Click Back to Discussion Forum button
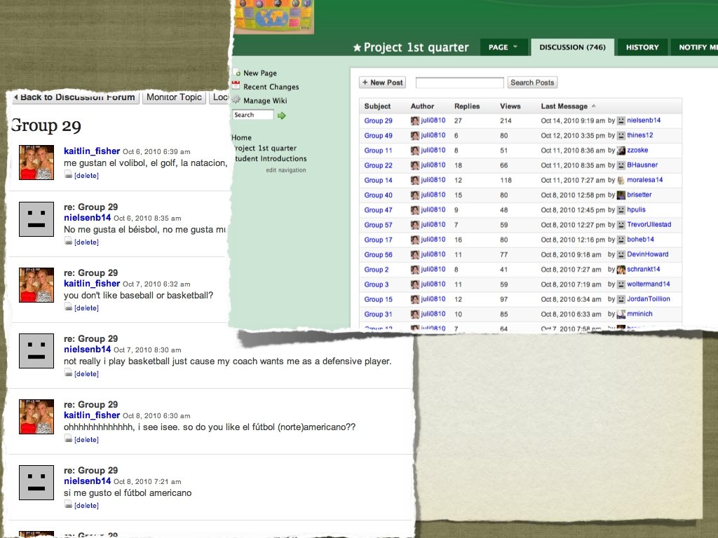The height and width of the screenshot is (538, 718). 76,97
